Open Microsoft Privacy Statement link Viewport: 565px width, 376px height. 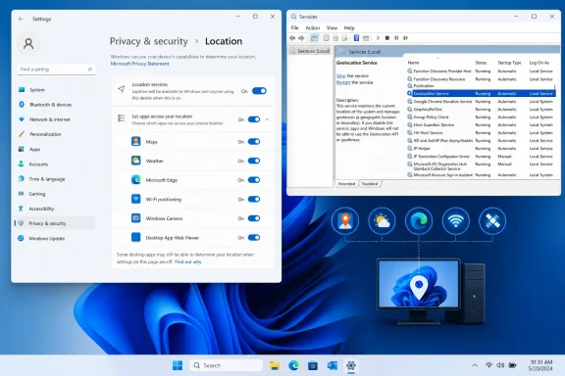140,64
